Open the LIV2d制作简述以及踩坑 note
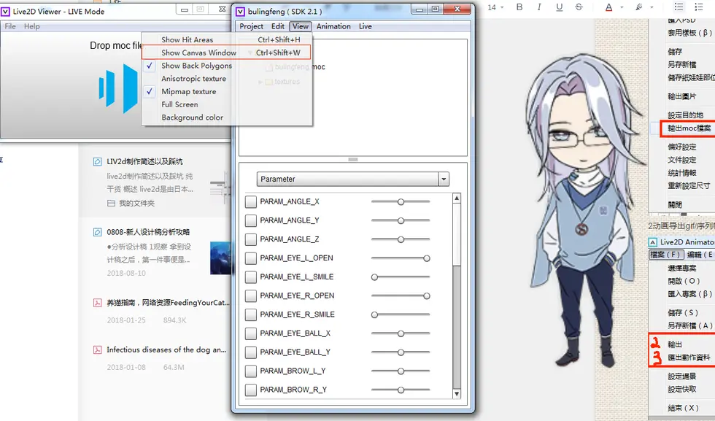 coord(144,161)
